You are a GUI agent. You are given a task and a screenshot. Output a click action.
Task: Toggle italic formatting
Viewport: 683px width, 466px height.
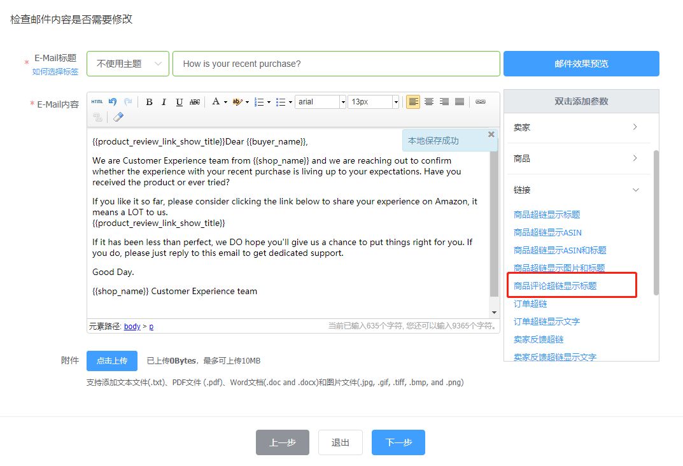[164, 102]
